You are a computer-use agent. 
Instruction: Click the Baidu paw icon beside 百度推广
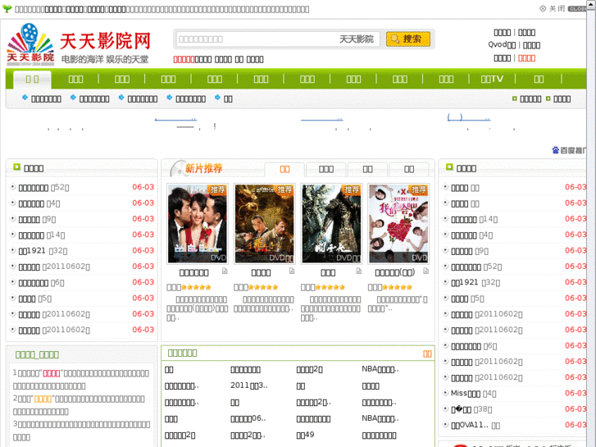[555, 150]
